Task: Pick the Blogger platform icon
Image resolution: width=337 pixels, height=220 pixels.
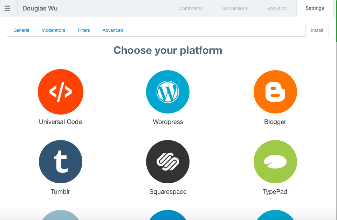Action: pos(275,92)
